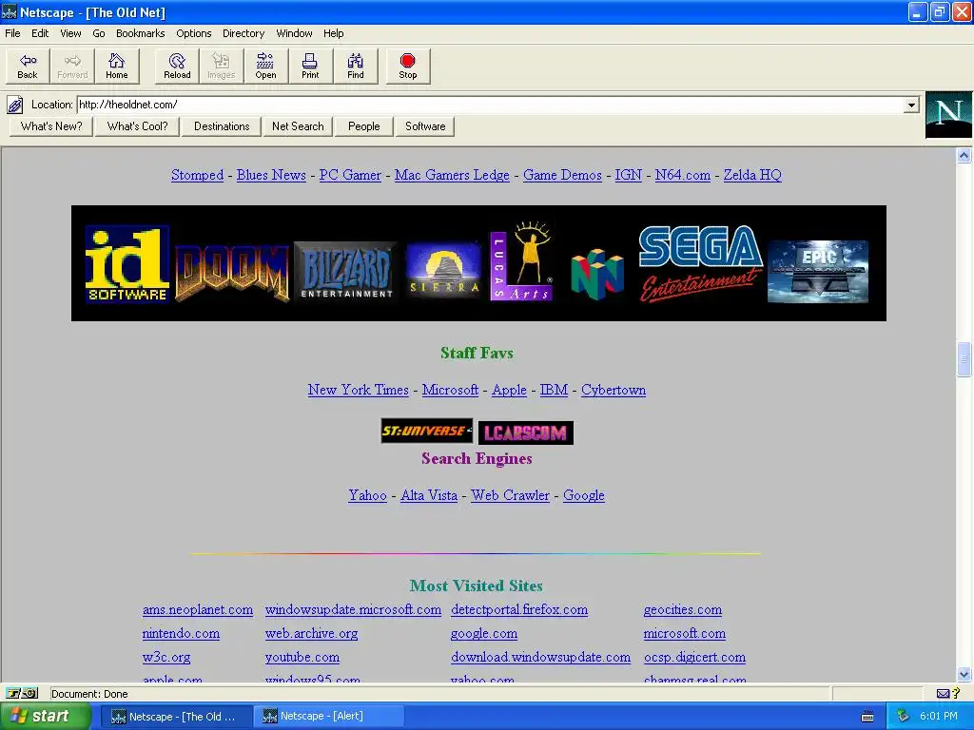Click the Open location toolbar icon
Image resolution: width=974 pixels, height=730 pixels.
coord(265,66)
